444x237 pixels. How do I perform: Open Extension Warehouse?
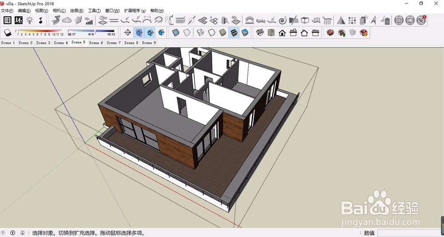coord(364,32)
